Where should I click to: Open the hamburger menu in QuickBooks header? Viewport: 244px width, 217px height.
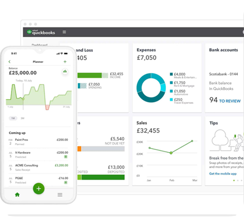click(x=64, y=32)
